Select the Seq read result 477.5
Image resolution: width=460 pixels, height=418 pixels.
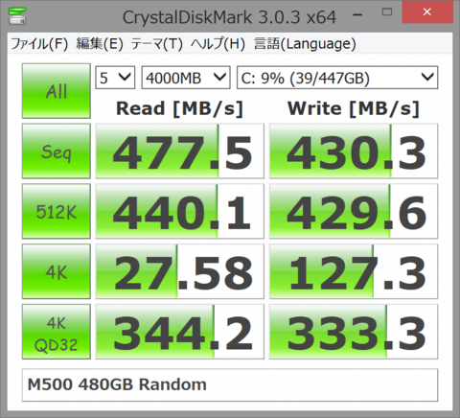180,151
